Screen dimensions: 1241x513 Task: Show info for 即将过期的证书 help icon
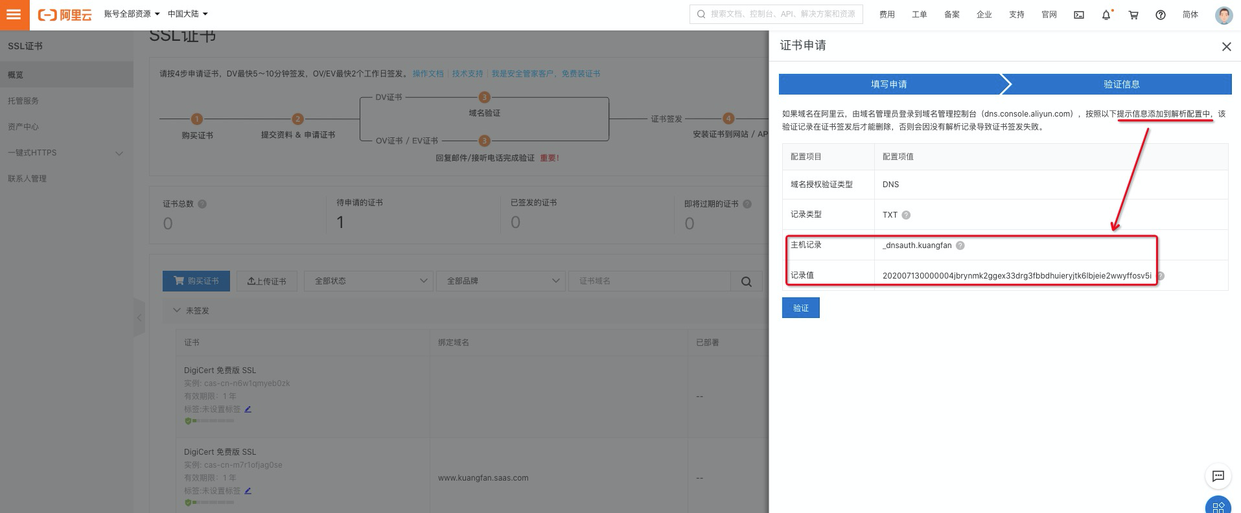(747, 204)
